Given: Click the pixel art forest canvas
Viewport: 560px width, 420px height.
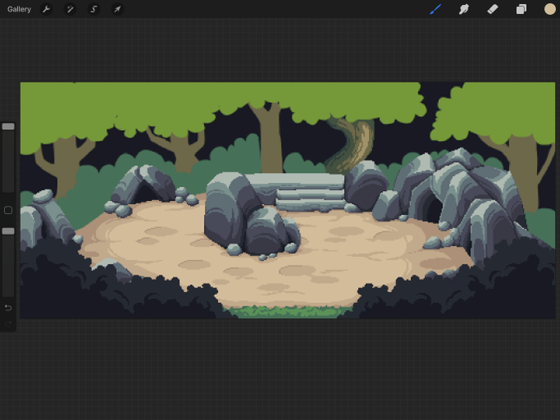Looking at the screenshot, I should 287,200.
